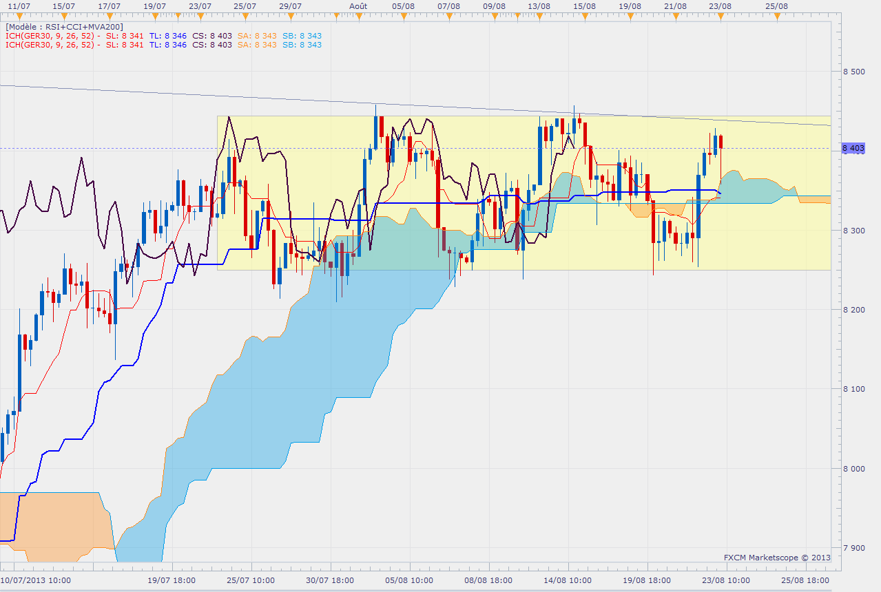Click the orange marker under 25/08 at top
The width and height of the screenshot is (881, 592).
point(778,15)
